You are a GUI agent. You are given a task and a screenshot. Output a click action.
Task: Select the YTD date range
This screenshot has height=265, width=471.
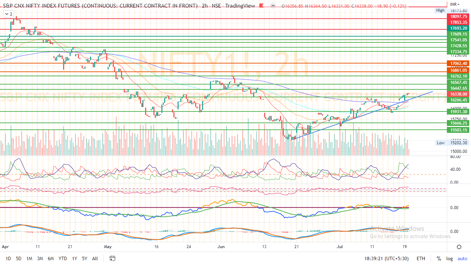click(x=63, y=258)
